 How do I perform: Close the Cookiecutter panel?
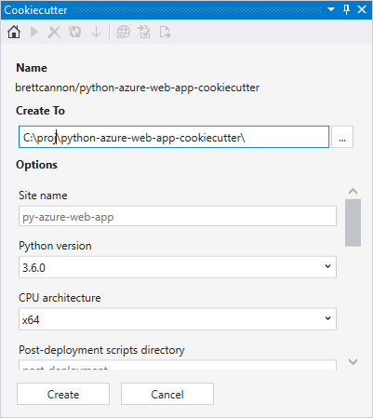click(x=362, y=9)
